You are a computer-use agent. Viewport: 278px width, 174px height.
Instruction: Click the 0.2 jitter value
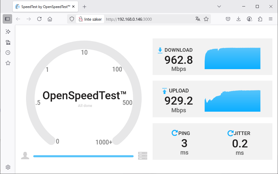pyautogui.click(x=240, y=144)
